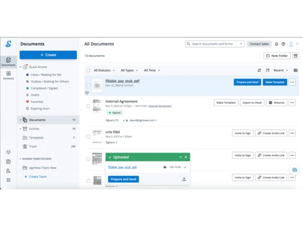Click the handshake icon in left rail
Screen dimensions: 303x227
coord(8,152)
